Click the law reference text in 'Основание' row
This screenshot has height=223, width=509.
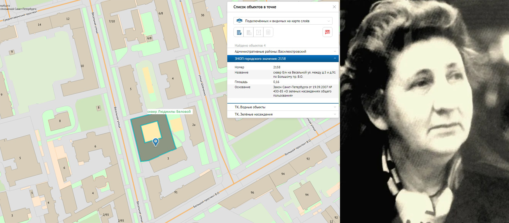[x=302, y=91]
